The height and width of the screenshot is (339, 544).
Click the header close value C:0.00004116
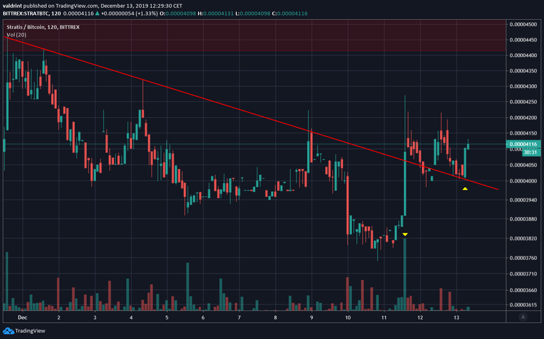290,13
